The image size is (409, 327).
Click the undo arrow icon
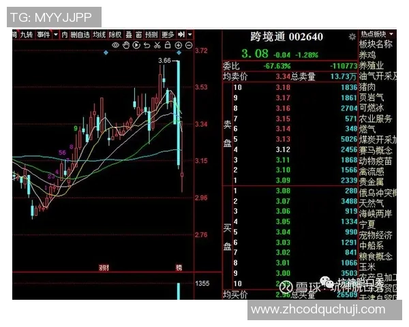(x=147, y=45)
